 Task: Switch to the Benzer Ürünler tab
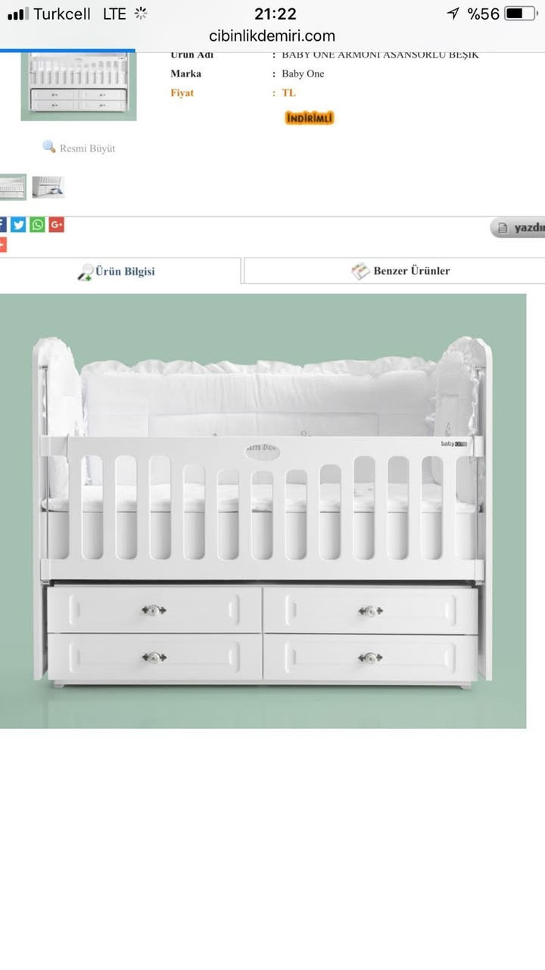394,271
